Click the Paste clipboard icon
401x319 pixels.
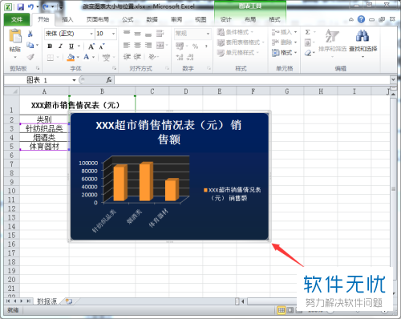(15, 36)
